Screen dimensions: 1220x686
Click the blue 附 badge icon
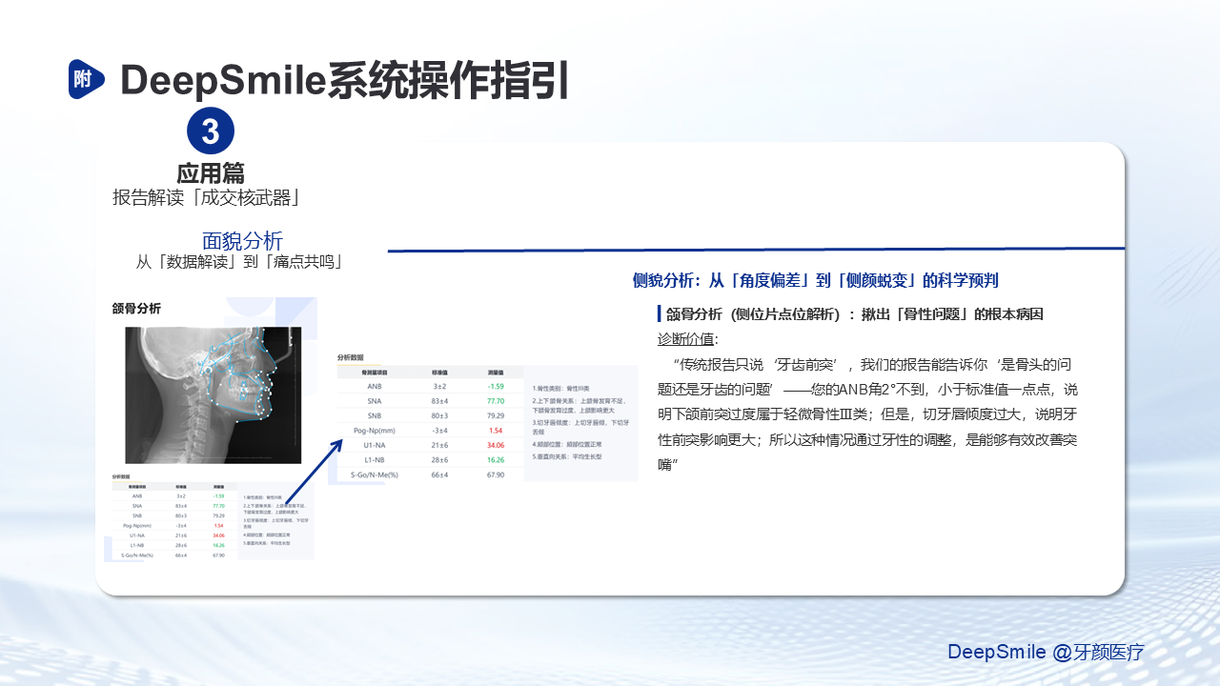click(86, 79)
